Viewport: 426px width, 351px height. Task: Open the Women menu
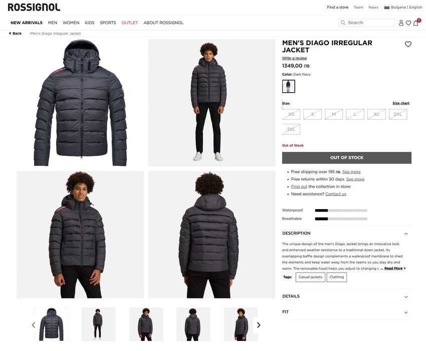click(x=71, y=23)
